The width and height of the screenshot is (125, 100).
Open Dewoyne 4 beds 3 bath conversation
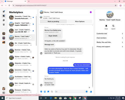click(x=21, y=91)
